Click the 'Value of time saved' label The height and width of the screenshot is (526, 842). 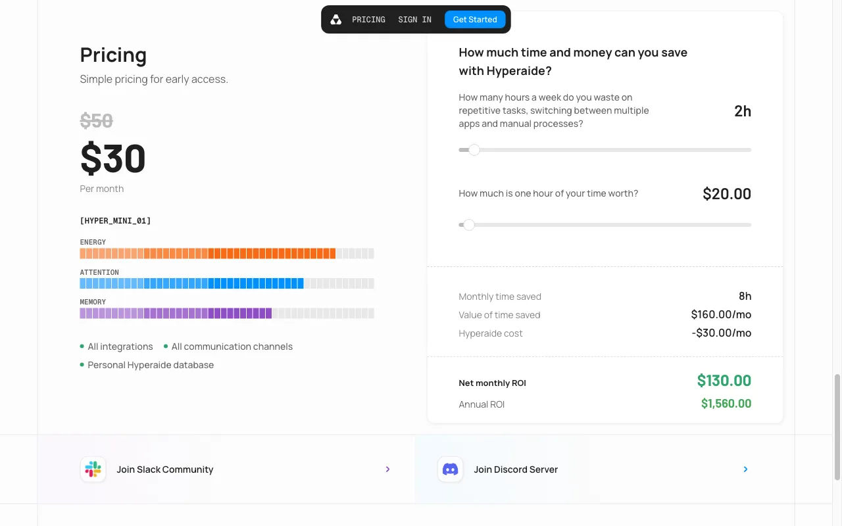click(x=500, y=315)
